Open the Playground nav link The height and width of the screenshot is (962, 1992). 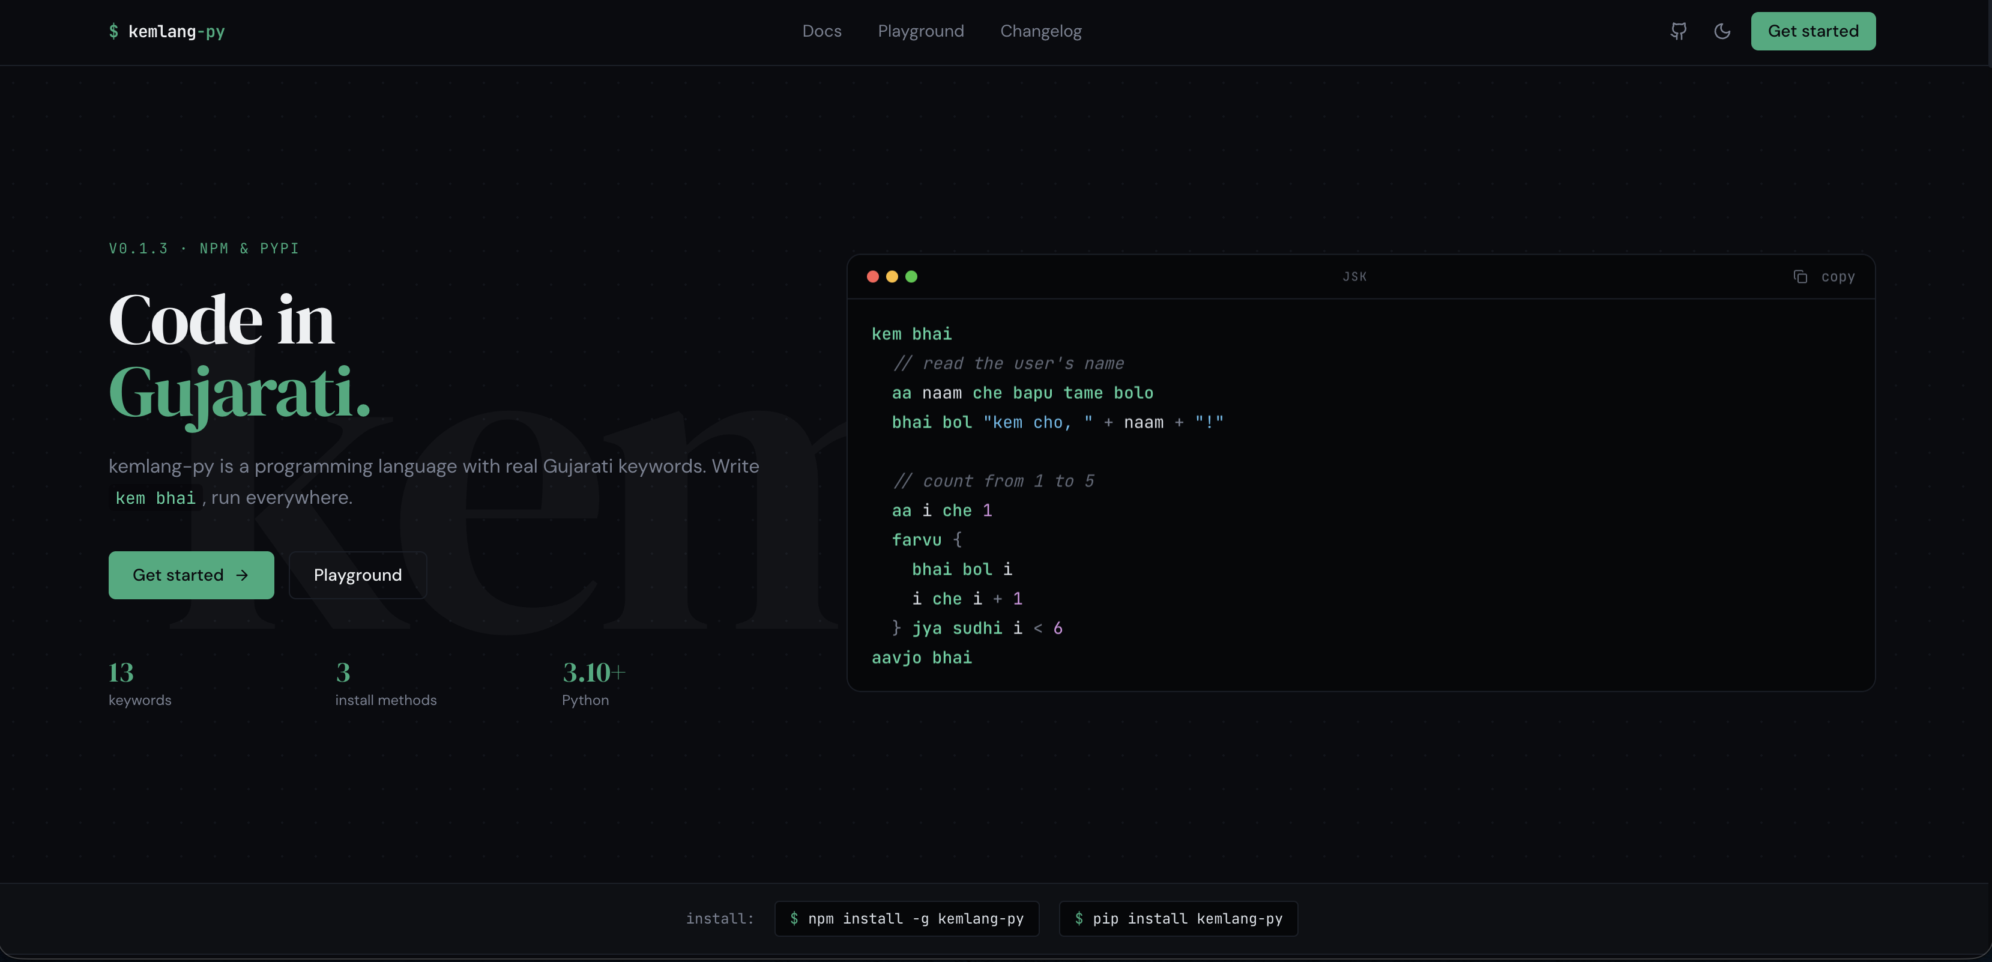pyautogui.click(x=920, y=31)
